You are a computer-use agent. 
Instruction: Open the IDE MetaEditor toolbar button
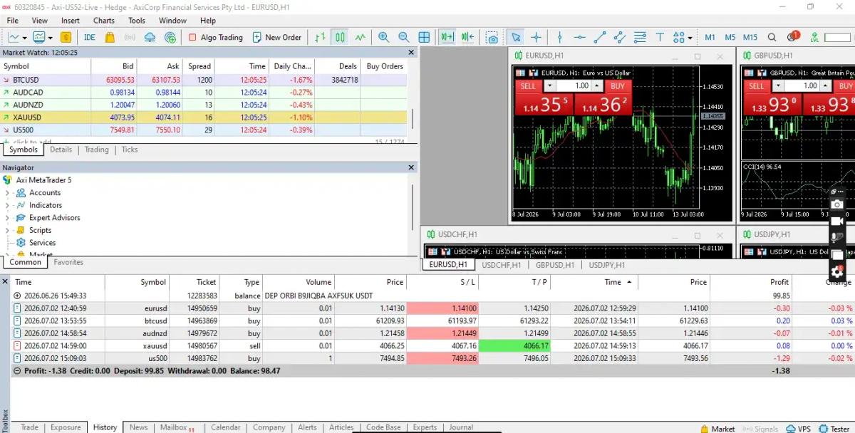(90, 37)
